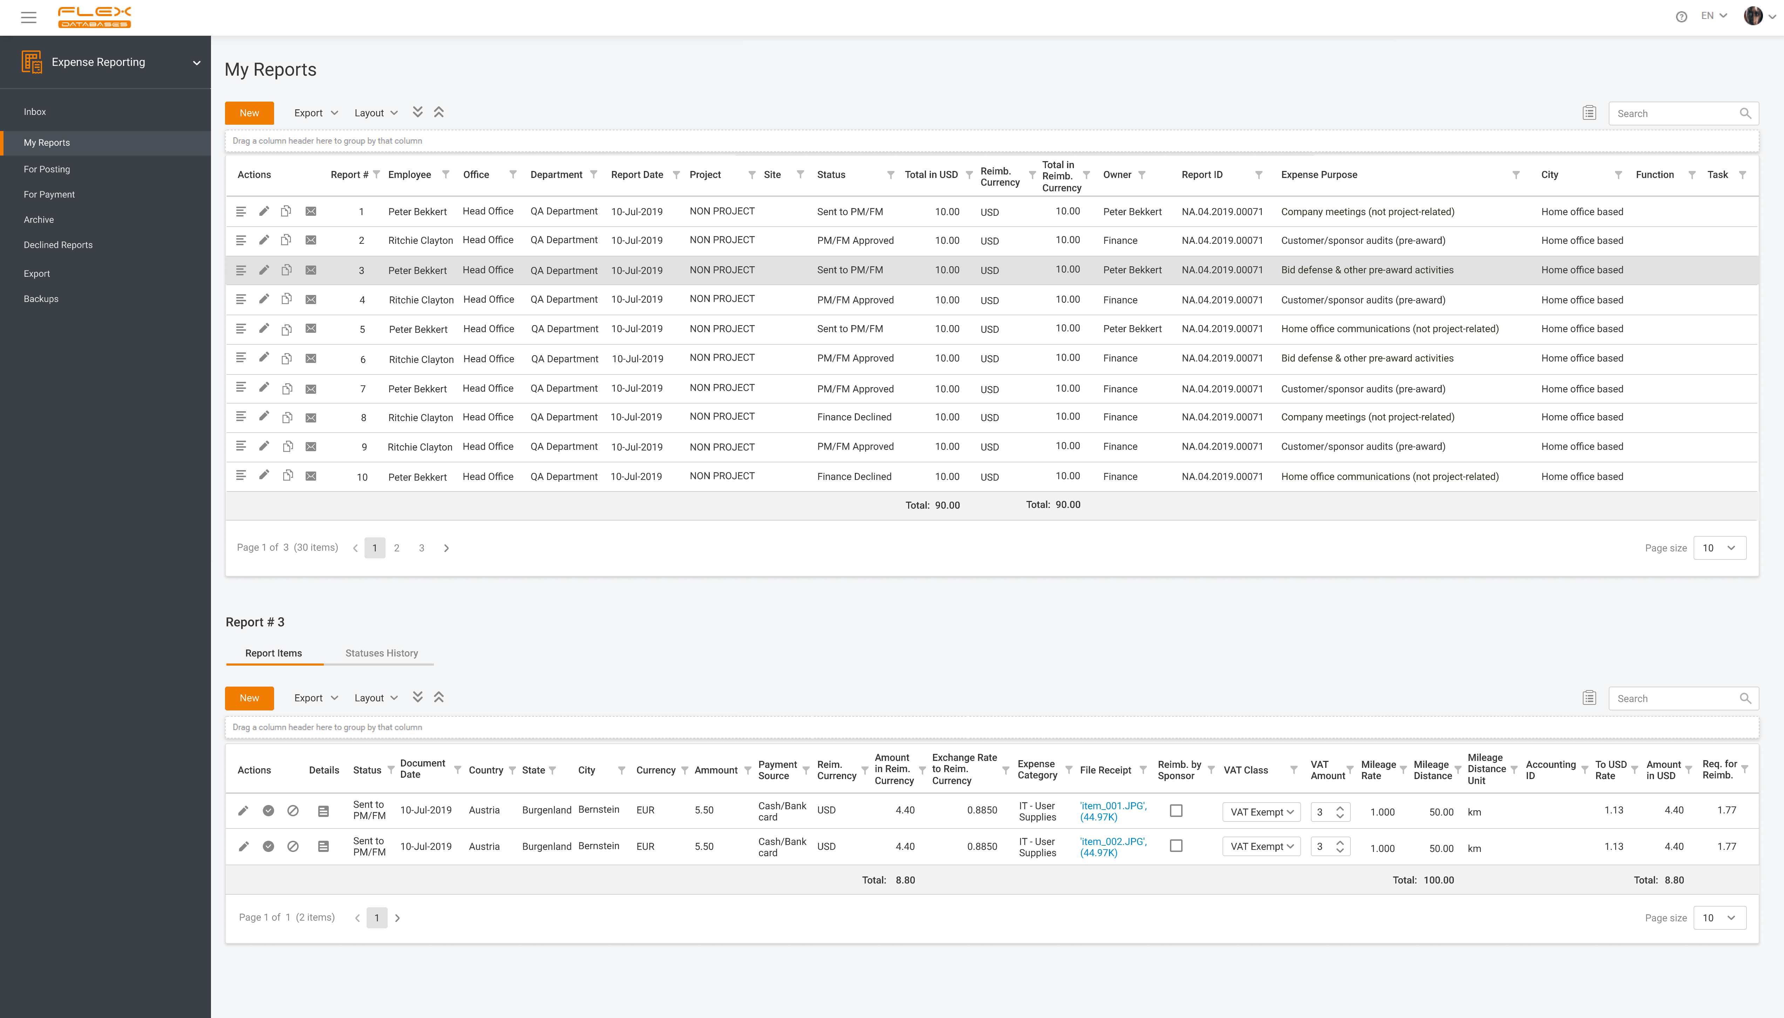Click approve checkmark icon for first item
The height and width of the screenshot is (1018, 1784).
(x=268, y=811)
